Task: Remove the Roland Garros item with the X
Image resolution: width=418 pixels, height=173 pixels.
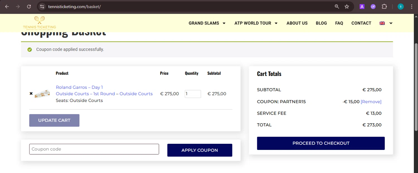Action: pos(31,93)
